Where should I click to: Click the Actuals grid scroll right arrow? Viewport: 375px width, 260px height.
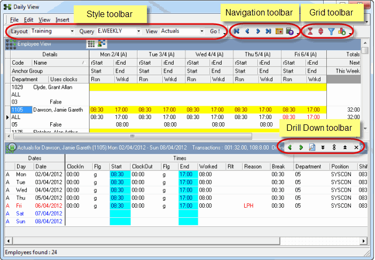click(x=364, y=241)
